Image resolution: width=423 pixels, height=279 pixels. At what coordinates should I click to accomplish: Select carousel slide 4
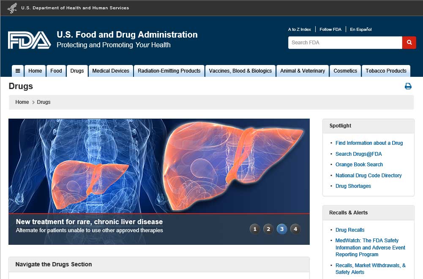(295, 229)
